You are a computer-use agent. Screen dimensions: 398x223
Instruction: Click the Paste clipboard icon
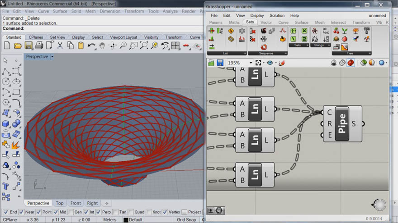(81, 46)
